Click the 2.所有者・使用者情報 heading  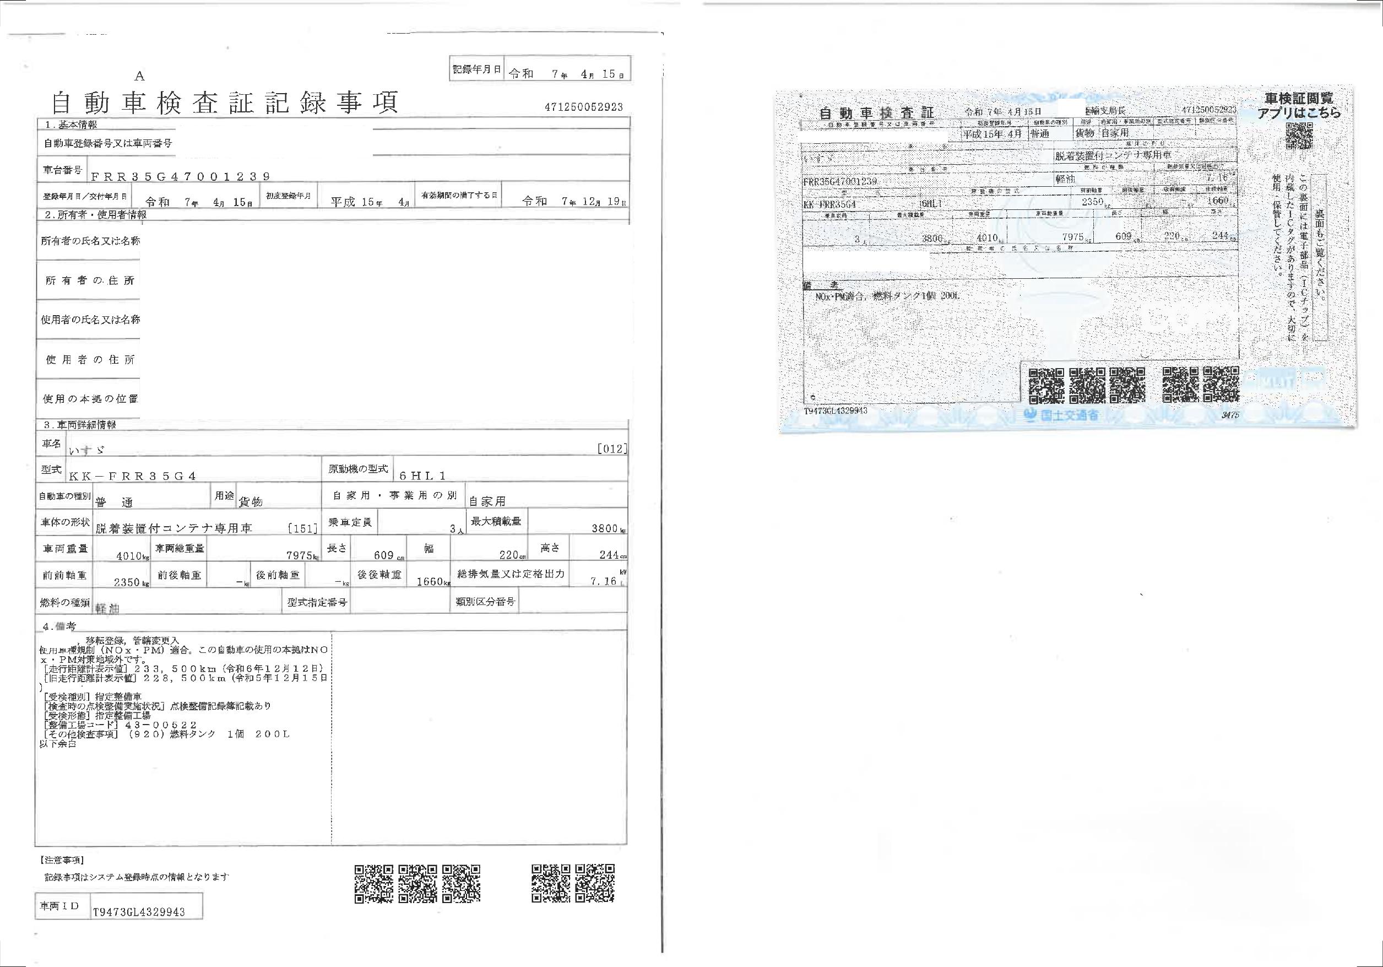pos(95,214)
